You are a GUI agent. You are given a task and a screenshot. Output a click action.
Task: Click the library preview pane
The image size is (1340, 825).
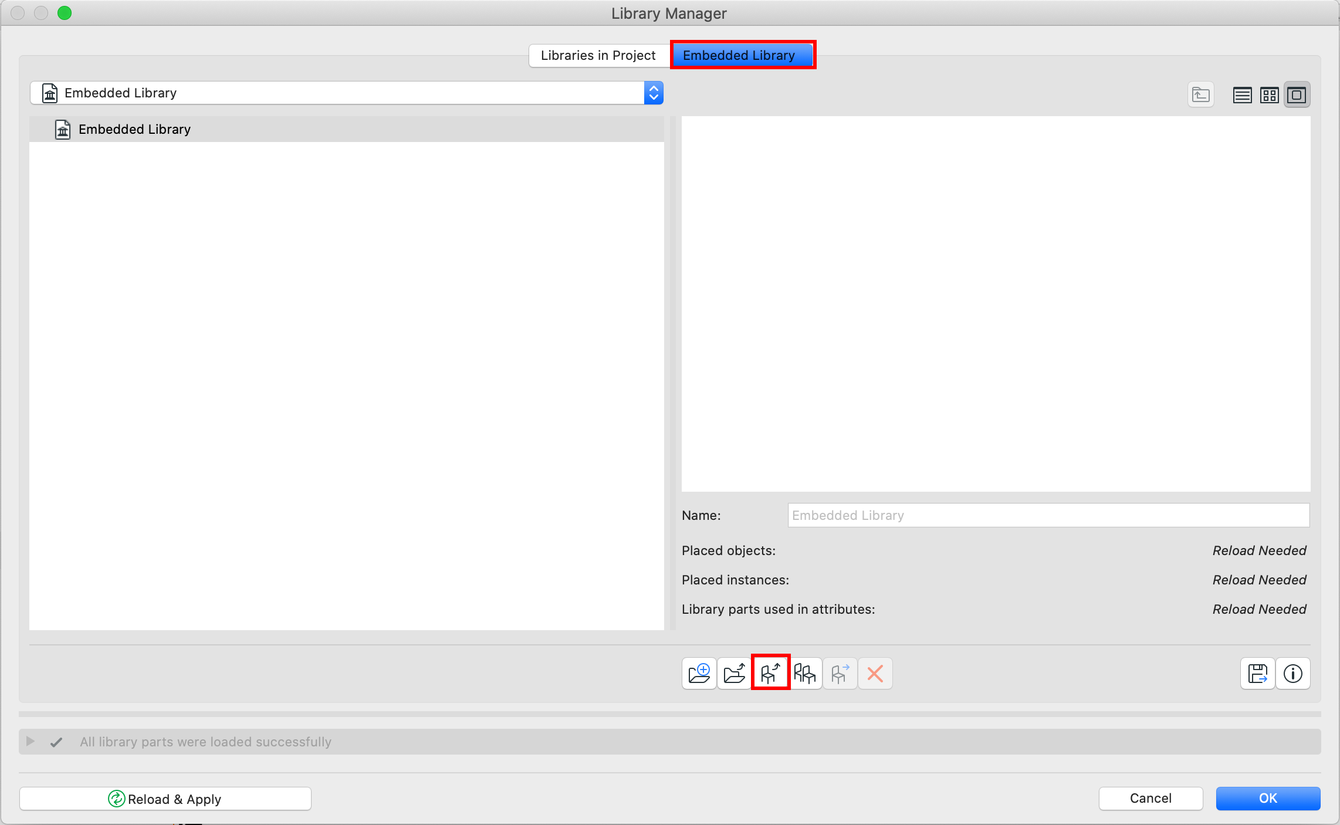(x=996, y=304)
